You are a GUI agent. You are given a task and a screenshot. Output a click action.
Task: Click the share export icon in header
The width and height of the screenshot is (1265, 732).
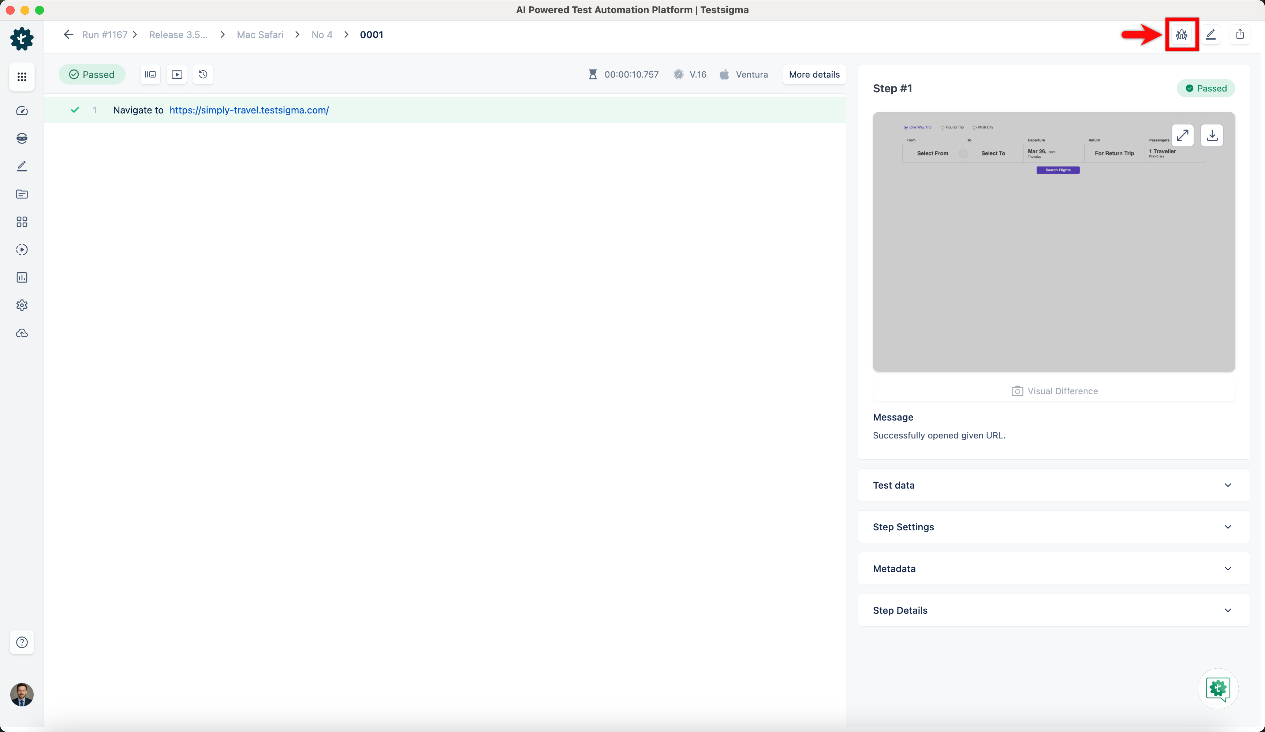click(1239, 35)
